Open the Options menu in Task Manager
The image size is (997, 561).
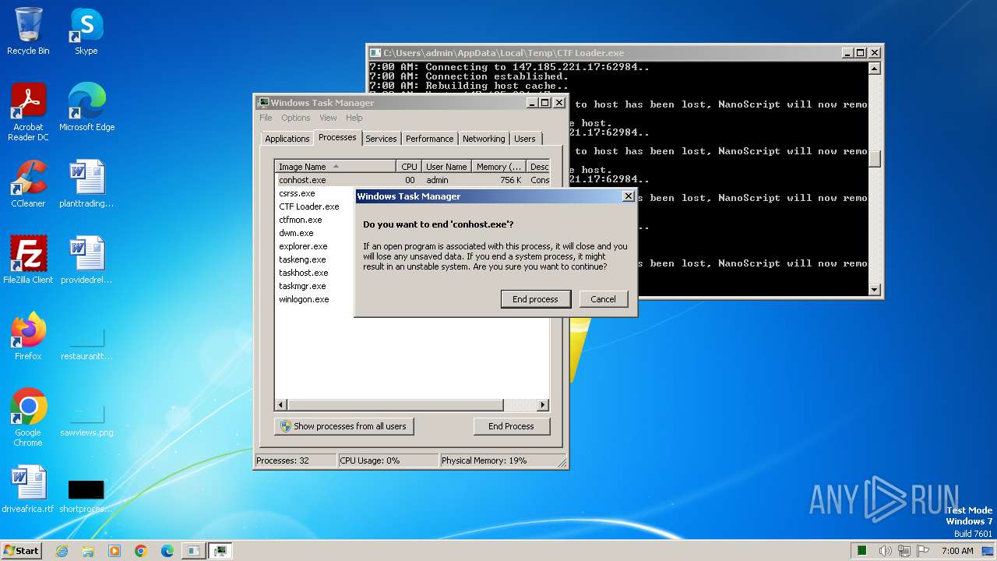click(296, 118)
